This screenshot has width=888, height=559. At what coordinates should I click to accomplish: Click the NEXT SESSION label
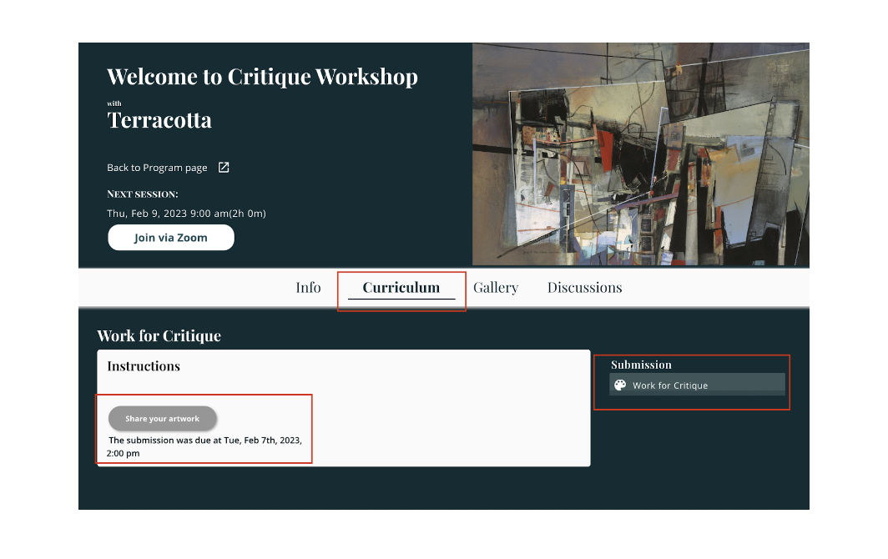(143, 194)
